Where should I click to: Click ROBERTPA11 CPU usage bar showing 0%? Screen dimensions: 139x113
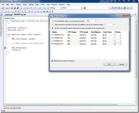point(73,44)
